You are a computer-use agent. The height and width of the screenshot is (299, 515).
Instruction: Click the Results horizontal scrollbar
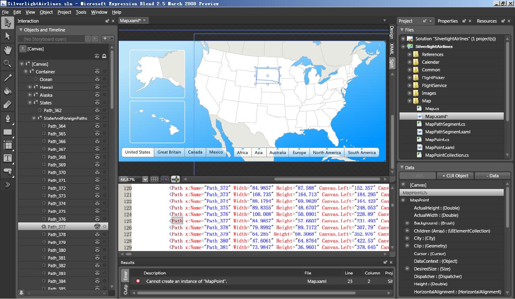point(246,293)
